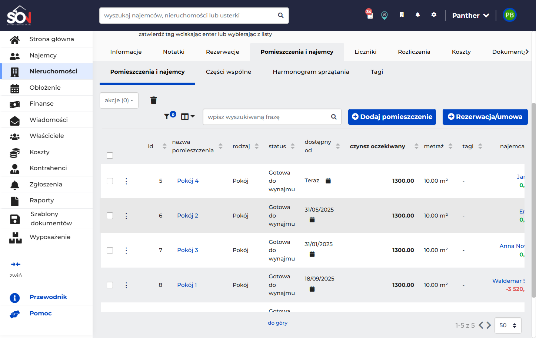Click calendar icon under 18/09/2025
This screenshot has height=338, width=536.
312,289
